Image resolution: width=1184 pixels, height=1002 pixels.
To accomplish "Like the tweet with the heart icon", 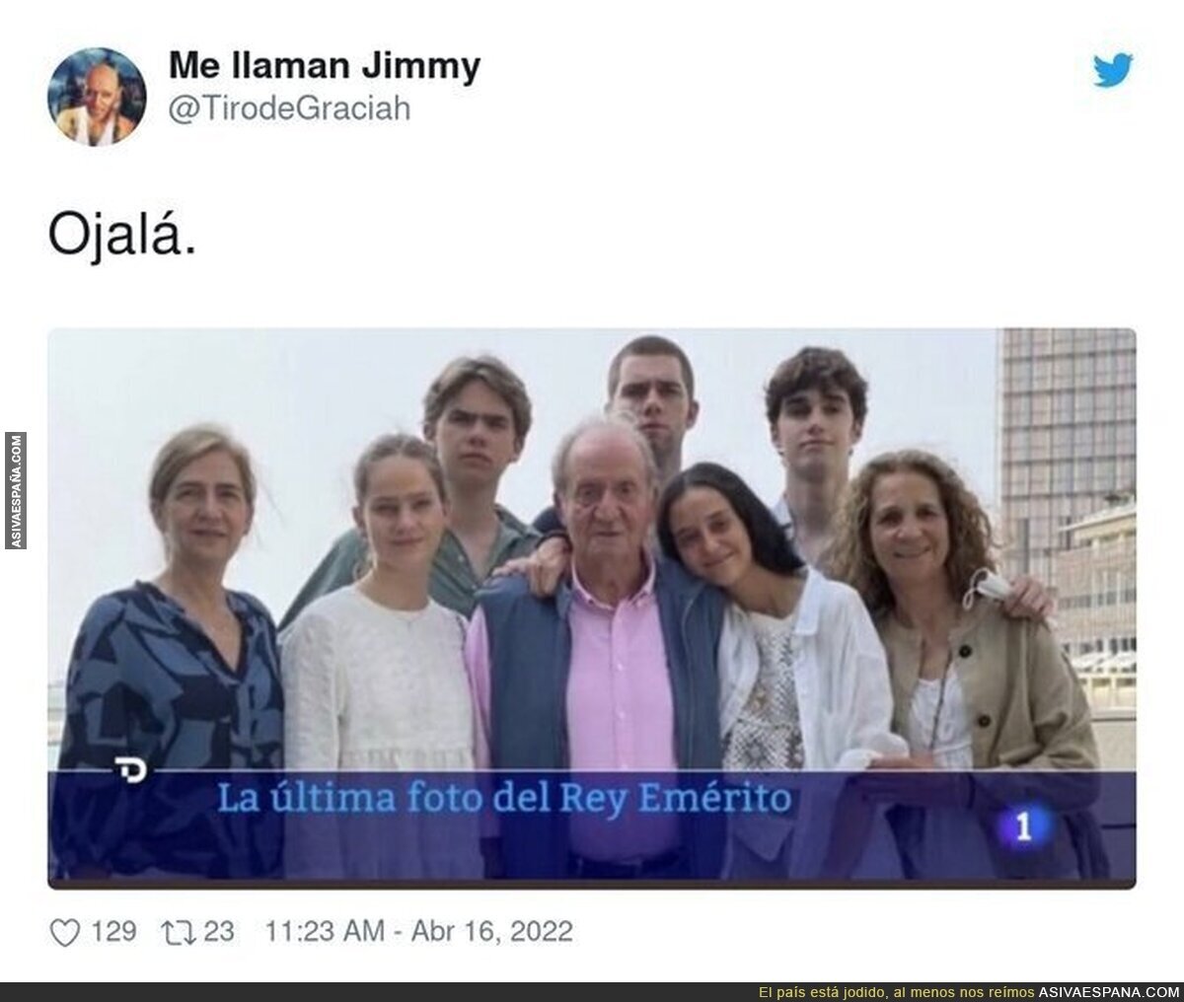I will [64, 931].
